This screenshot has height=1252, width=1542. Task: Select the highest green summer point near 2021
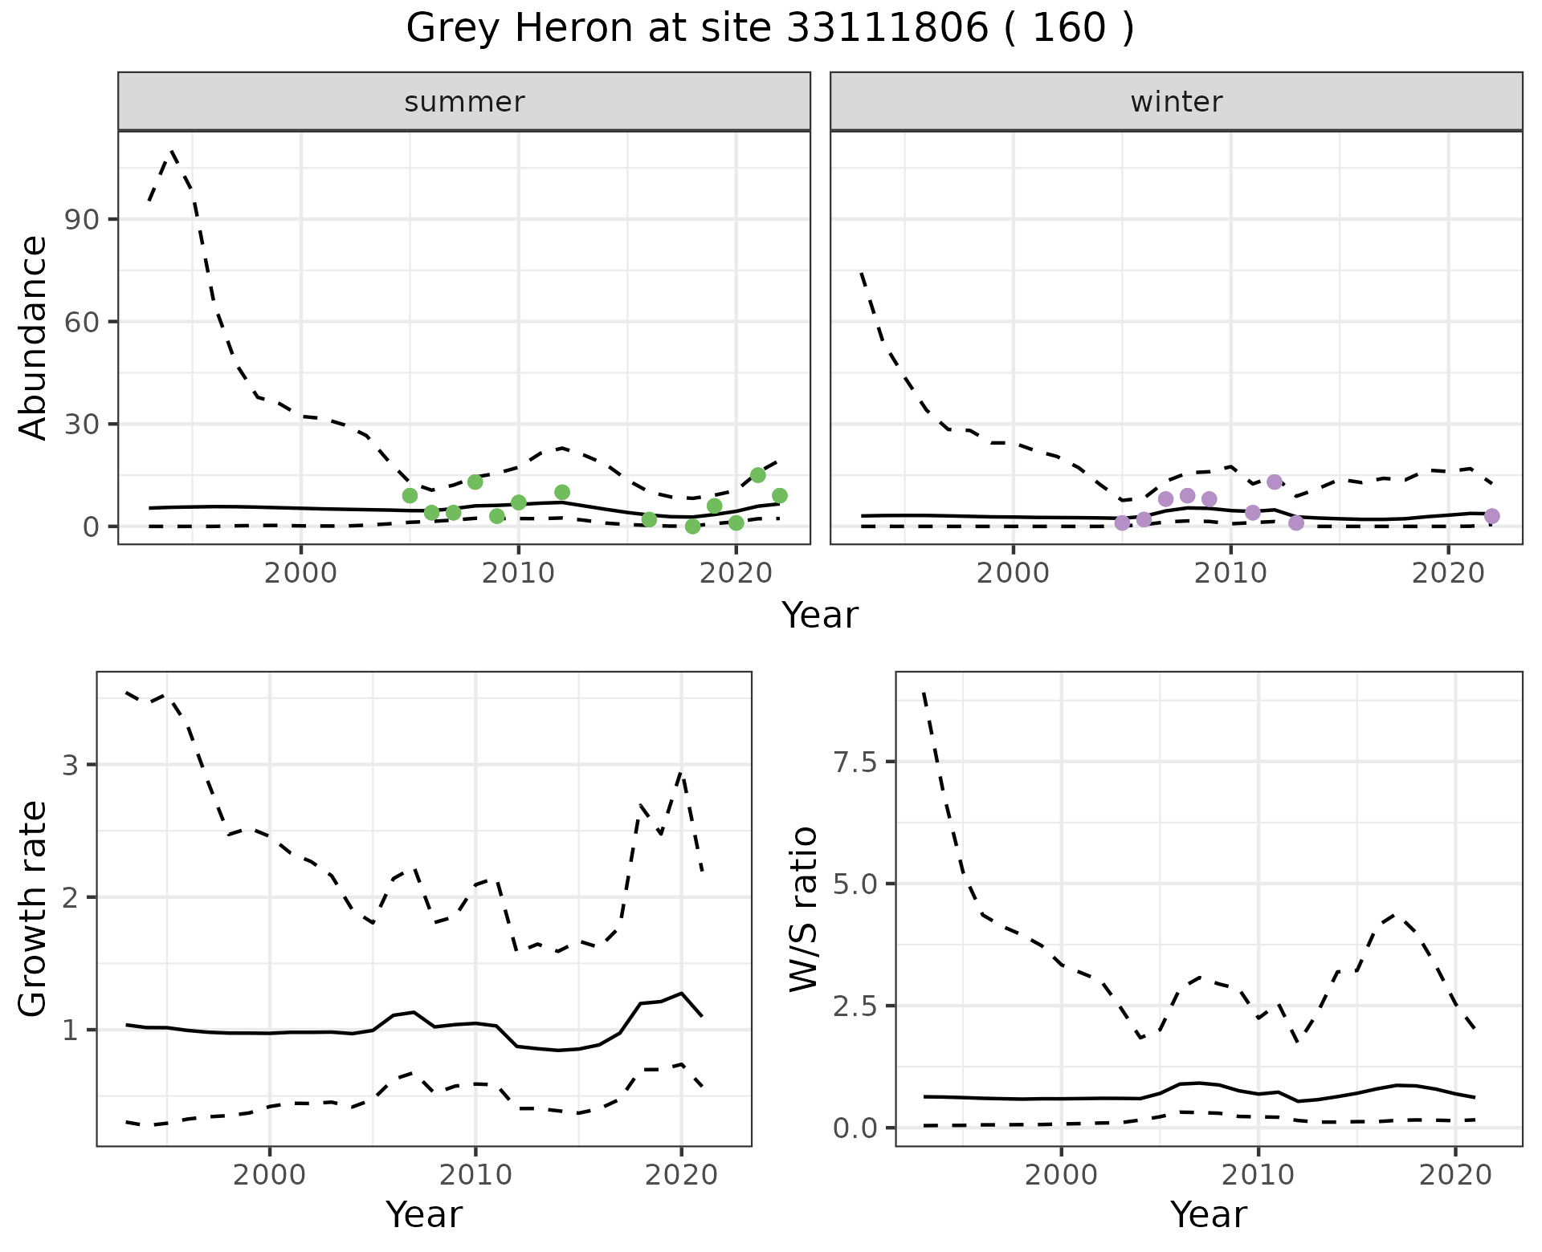pos(757,475)
